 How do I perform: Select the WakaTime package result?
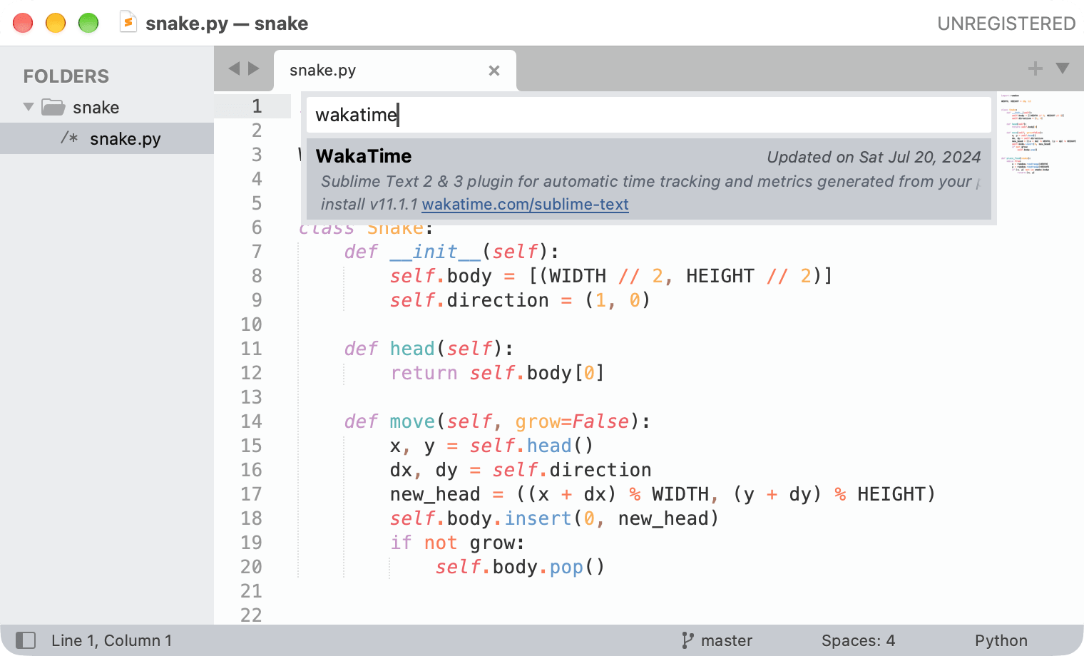click(x=649, y=179)
